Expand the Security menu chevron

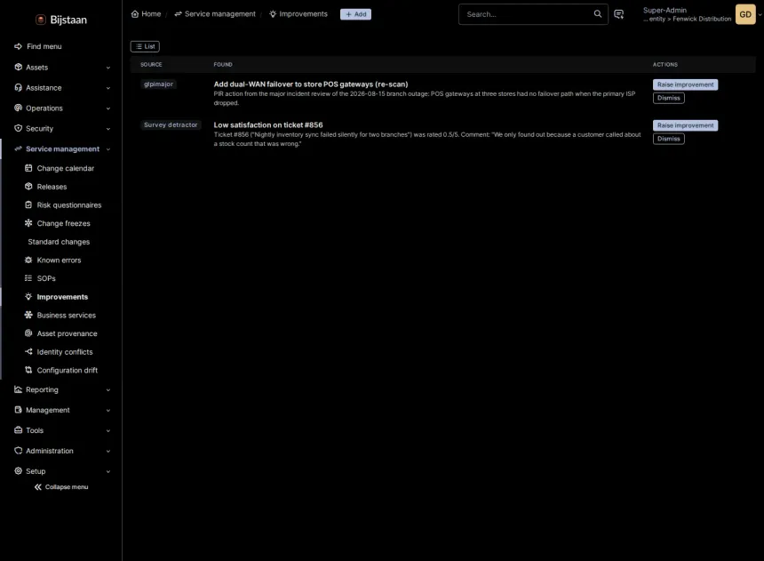pos(108,129)
